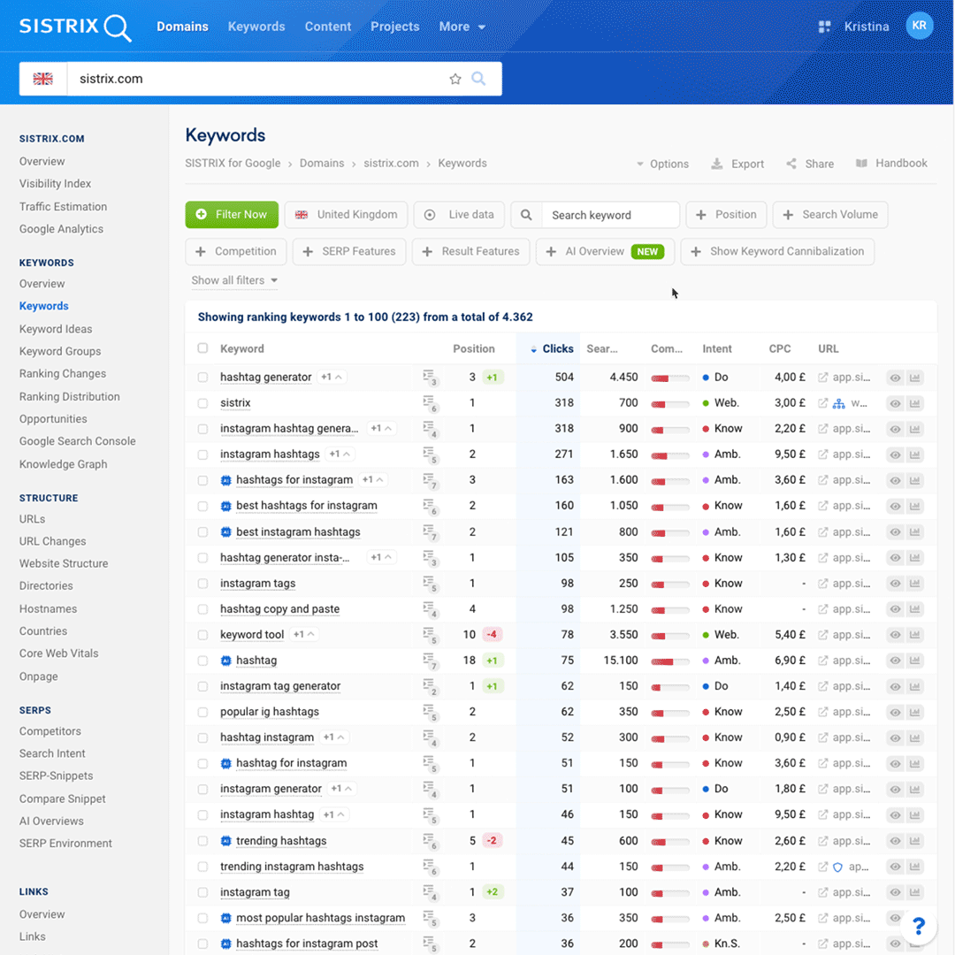
Task: Toggle eye icon for hashtag generator row
Action: 895,378
